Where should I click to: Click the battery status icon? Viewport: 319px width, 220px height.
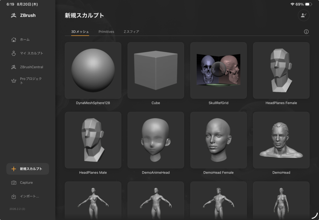[x=308, y=4]
